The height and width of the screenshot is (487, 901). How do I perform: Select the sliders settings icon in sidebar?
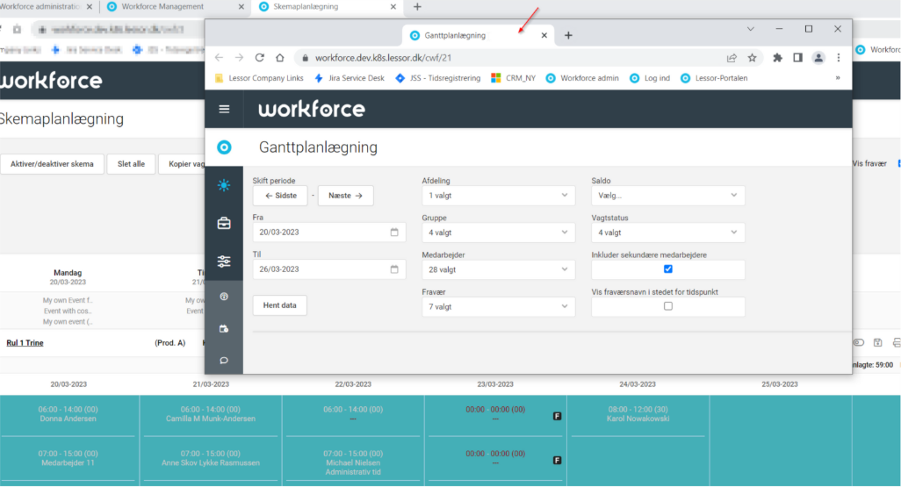224,261
